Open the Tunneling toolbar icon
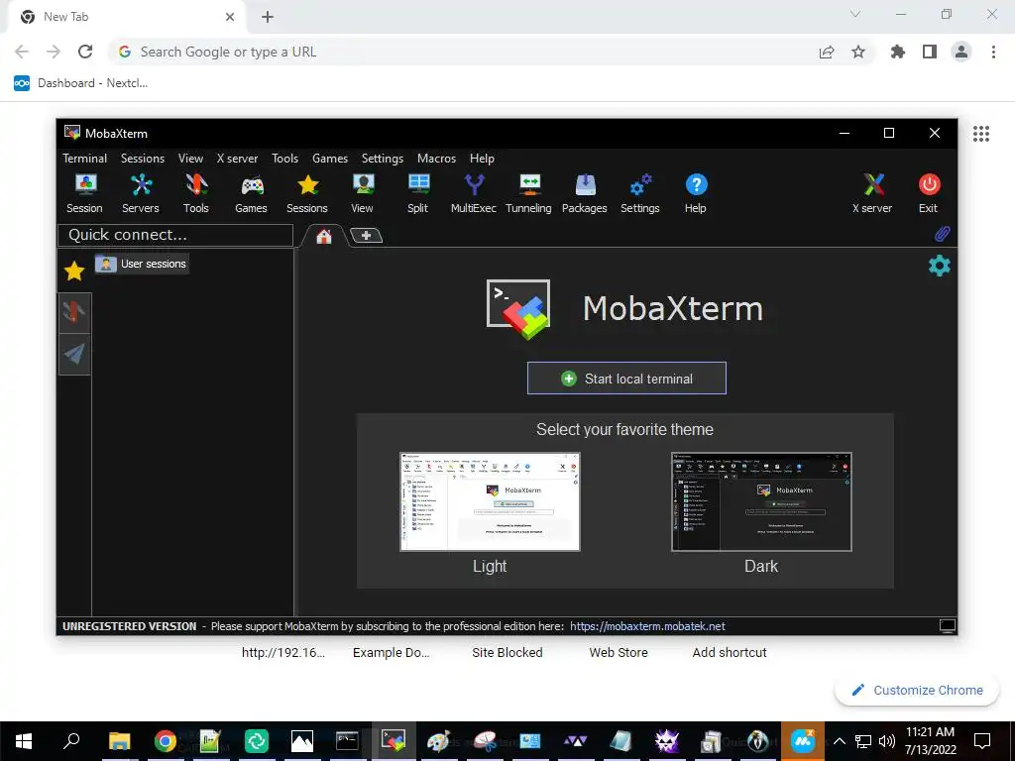 [x=529, y=193]
